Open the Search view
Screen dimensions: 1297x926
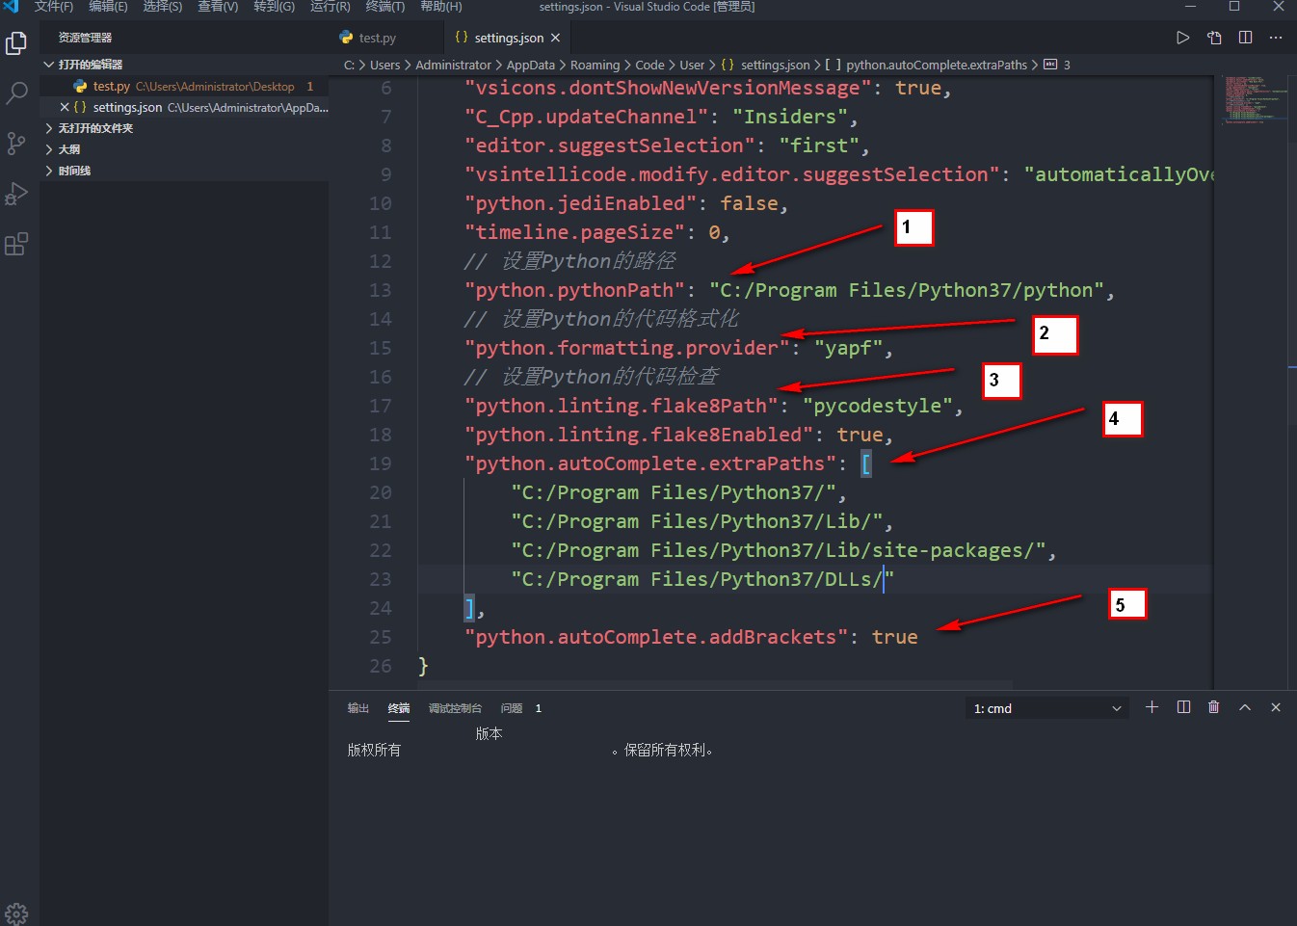16,93
